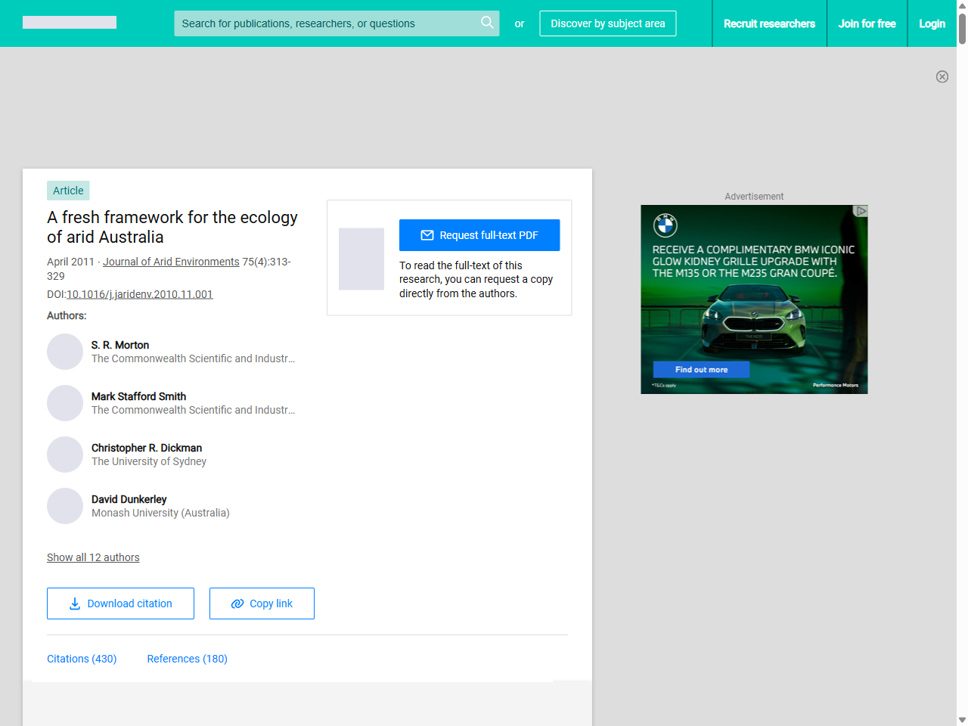Open Citations (430)
Viewport: 968px width, 726px height.
point(82,659)
